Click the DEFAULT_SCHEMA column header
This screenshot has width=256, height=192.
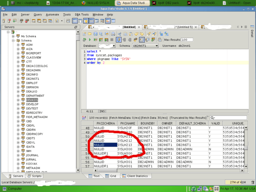click(x=192, y=123)
